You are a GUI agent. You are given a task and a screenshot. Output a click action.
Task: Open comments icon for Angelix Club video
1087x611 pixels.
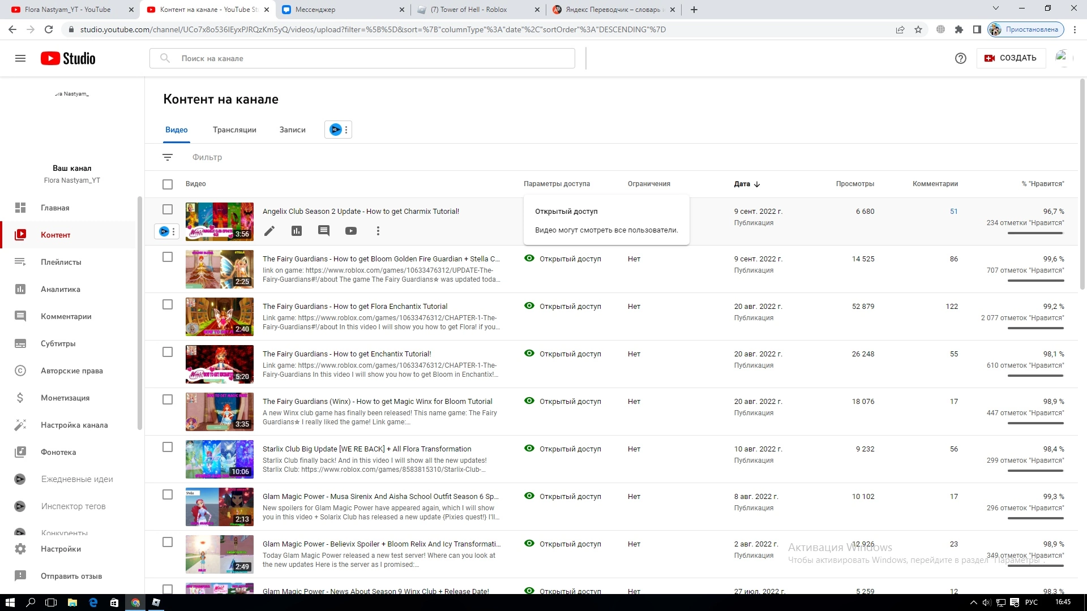pyautogui.click(x=324, y=231)
